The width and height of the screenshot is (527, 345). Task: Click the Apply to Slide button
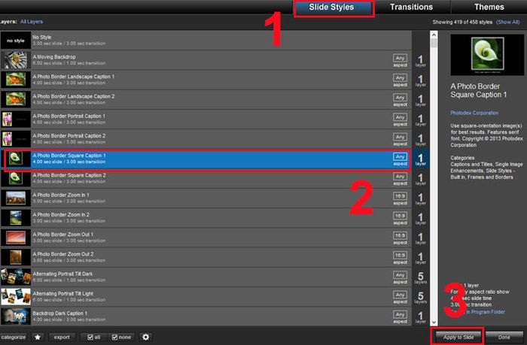point(458,337)
